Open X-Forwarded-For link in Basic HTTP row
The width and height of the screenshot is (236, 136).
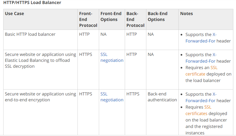201,38
